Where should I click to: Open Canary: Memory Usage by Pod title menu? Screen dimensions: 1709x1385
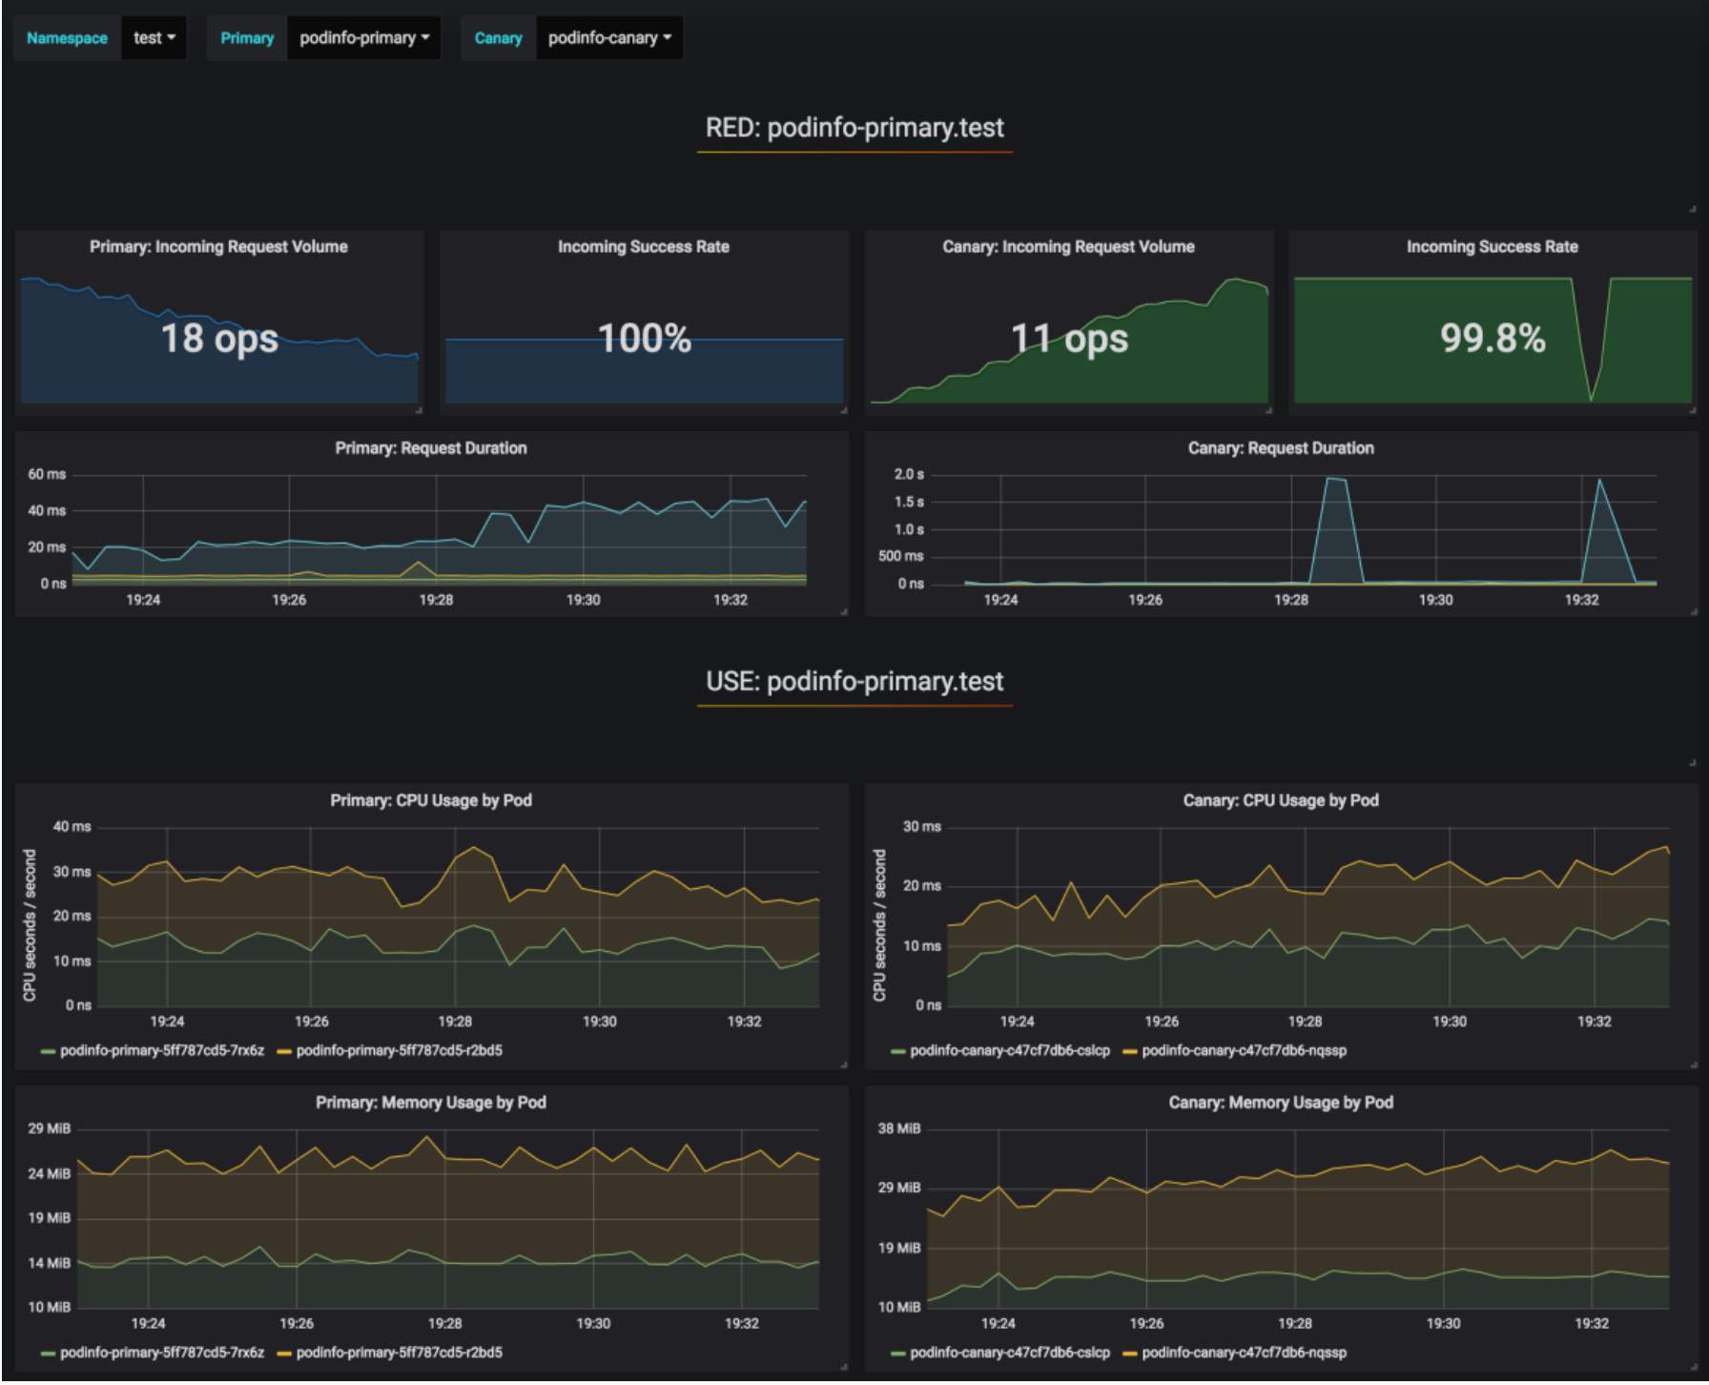[x=1281, y=1103]
